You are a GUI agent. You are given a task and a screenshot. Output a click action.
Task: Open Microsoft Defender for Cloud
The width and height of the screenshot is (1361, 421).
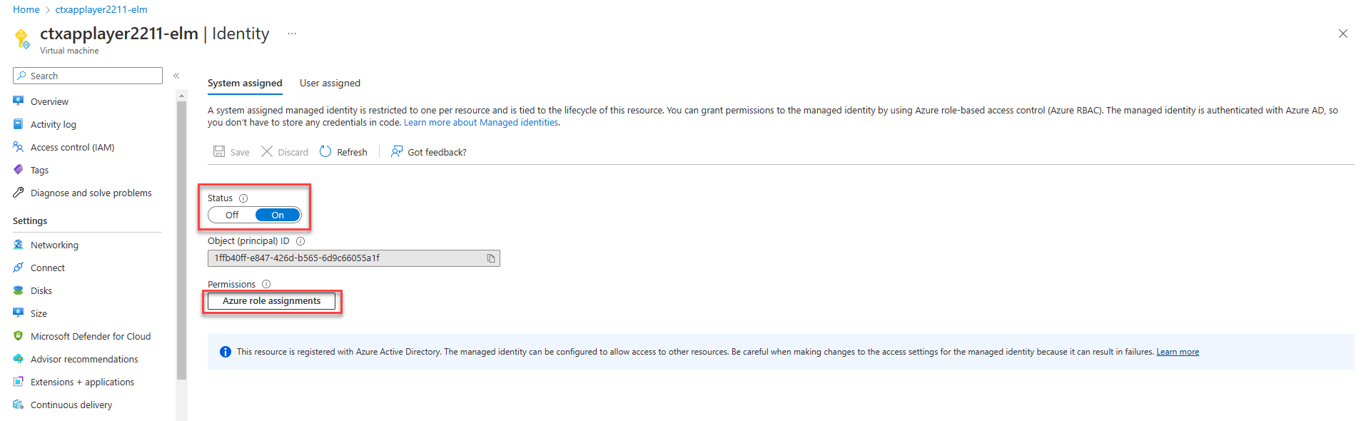[x=91, y=337]
